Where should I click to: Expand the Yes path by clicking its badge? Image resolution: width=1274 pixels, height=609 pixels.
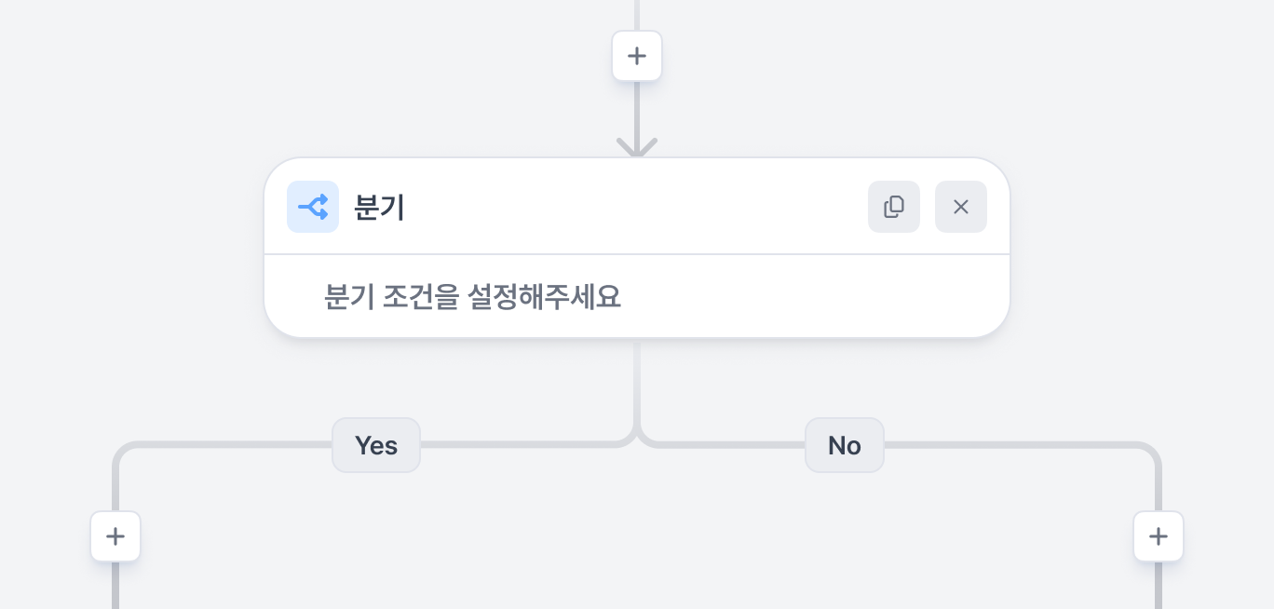tap(376, 445)
